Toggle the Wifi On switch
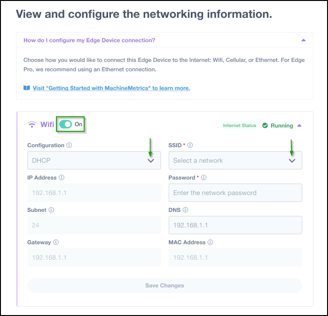The image size is (328, 316). click(x=65, y=124)
